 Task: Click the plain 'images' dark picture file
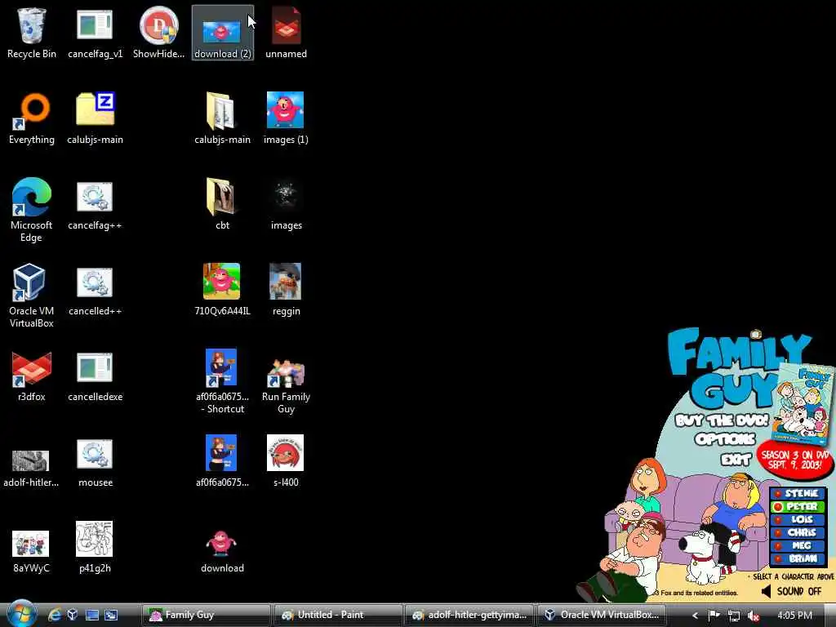tap(286, 204)
